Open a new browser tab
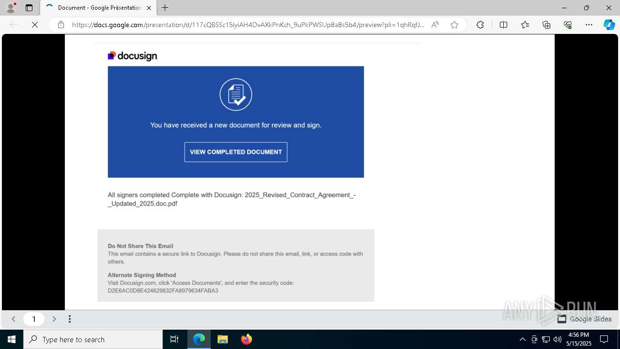The height and width of the screenshot is (349, 620). (165, 8)
